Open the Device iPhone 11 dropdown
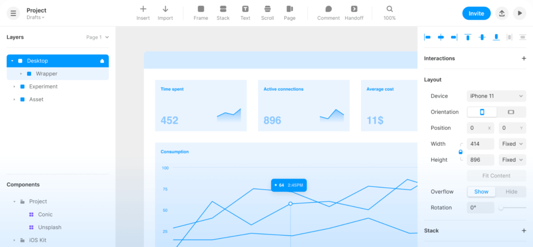 pos(496,96)
